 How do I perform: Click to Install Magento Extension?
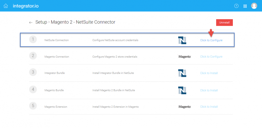tap(209, 107)
